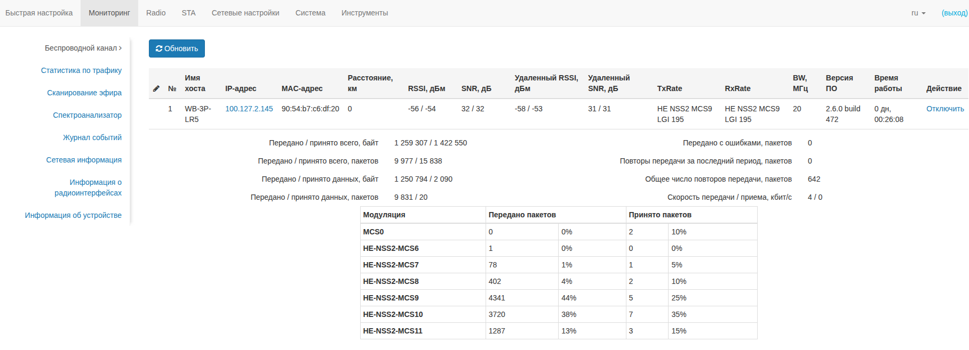
Task: Open Сетевая информация sidebar link
Action: pyautogui.click(x=84, y=160)
